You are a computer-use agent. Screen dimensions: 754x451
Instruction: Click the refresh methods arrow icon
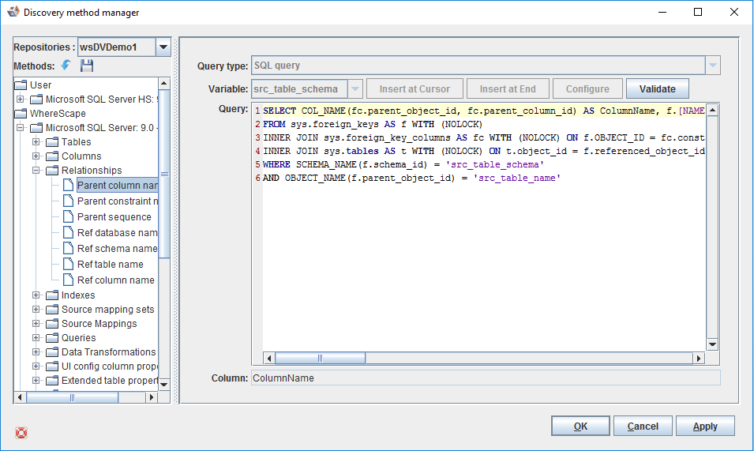click(x=66, y=66)
